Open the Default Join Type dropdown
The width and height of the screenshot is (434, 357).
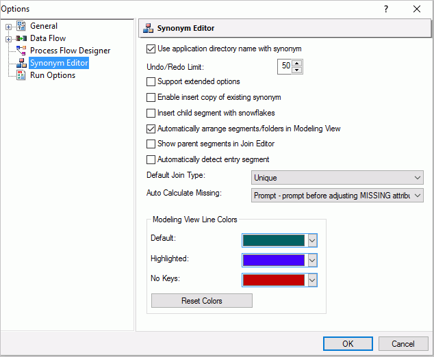point(337,178)
